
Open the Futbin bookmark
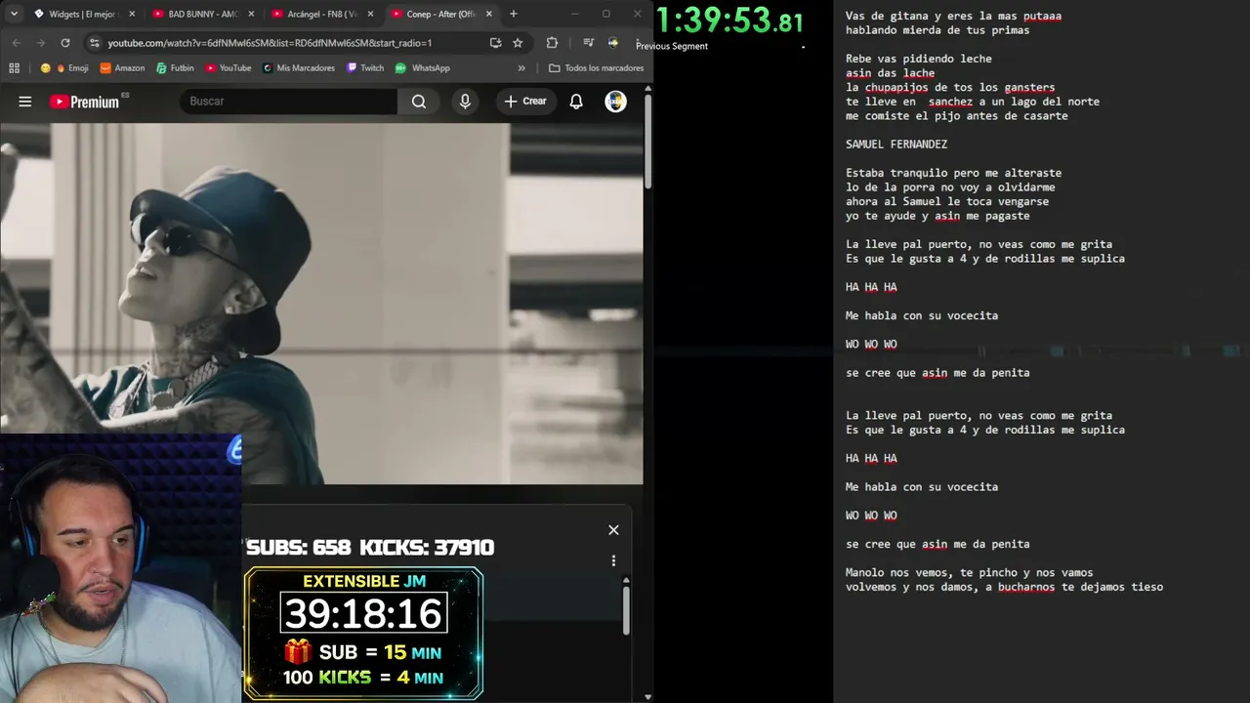coord(175,68)
